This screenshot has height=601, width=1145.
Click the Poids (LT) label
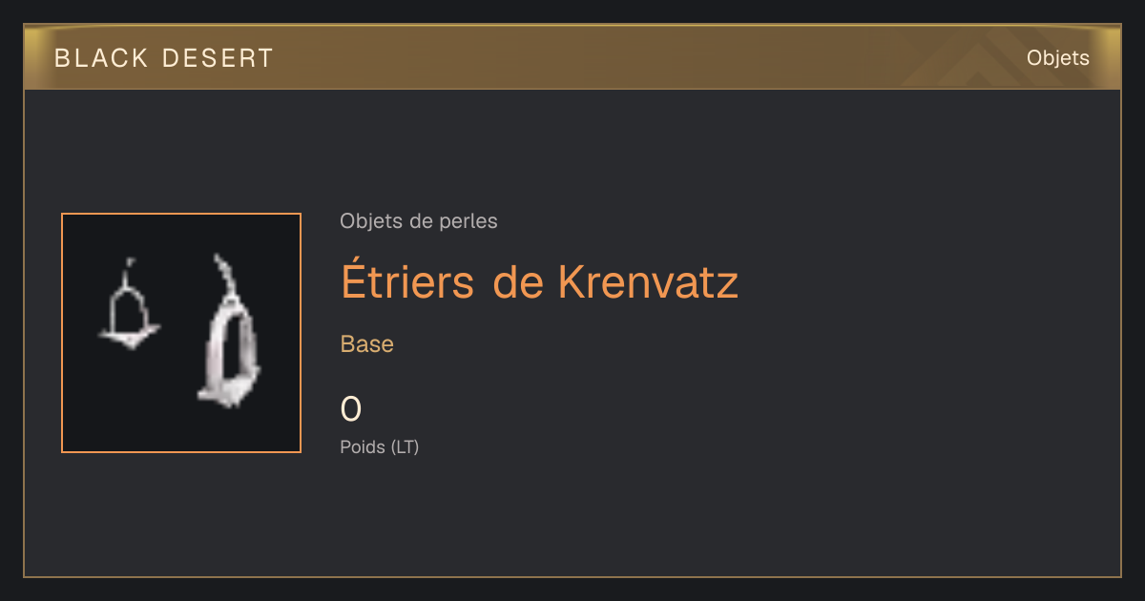click(380, 446)
